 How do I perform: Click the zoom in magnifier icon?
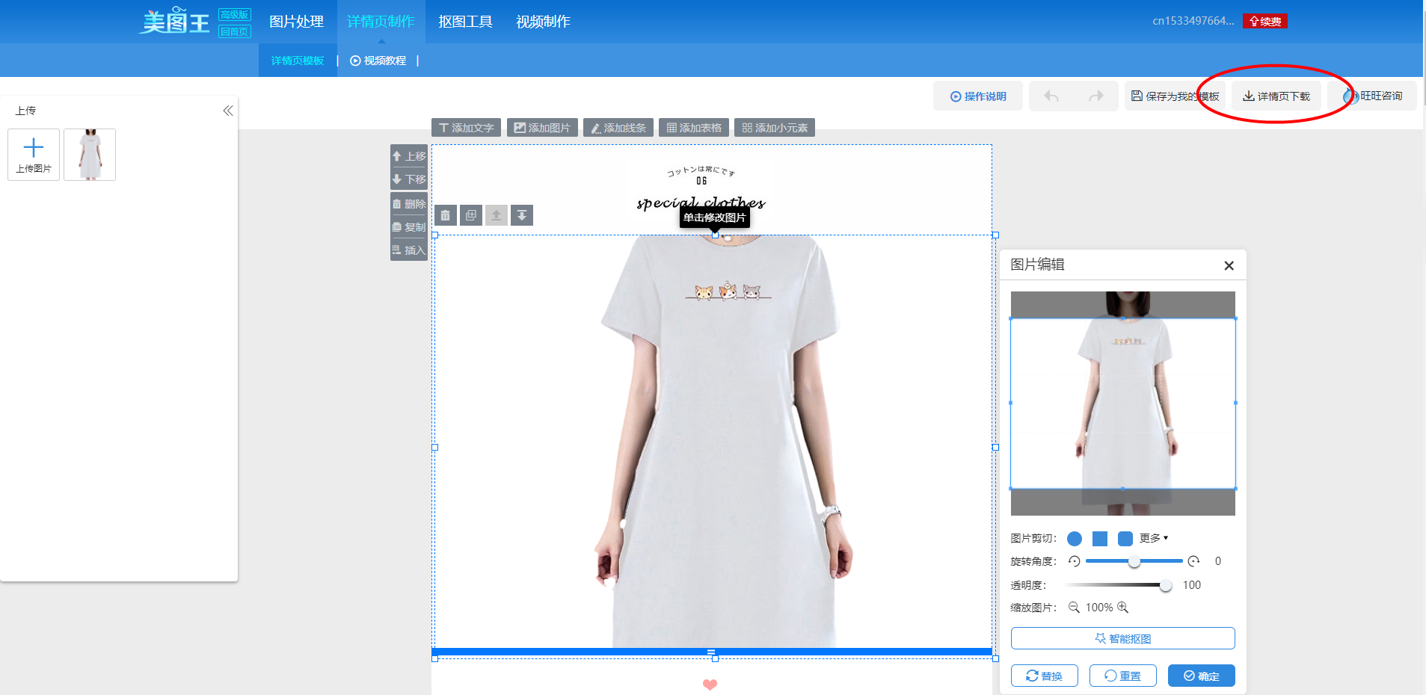coord(1122,608)
